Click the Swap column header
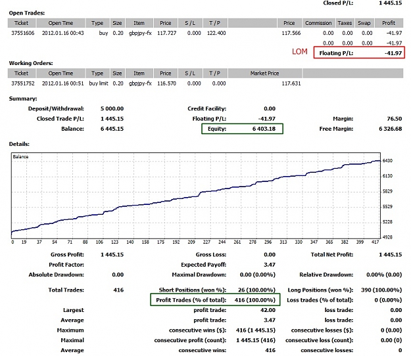411x356 pixels. 364,23
